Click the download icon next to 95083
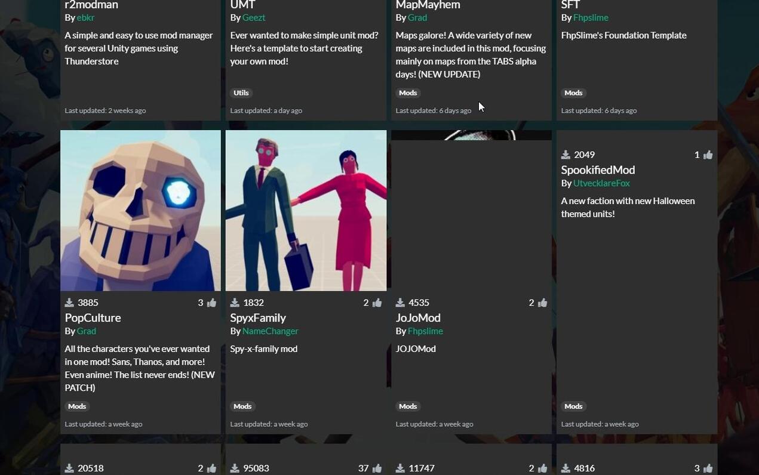Image resolution: width=759 pixels, height=475 pixels. click(235, 468)
